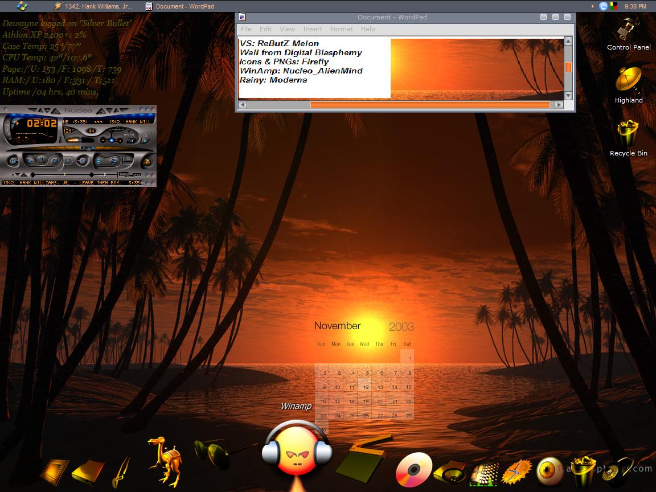Open the Insert menu in WordPad
This screenshot has height=492, width=656.
click(313, 29)
